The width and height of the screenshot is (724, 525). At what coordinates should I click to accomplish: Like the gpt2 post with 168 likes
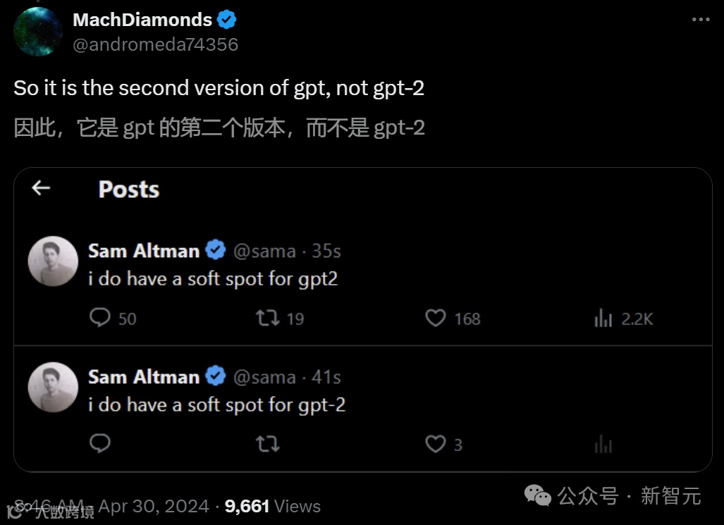(x=436, y=319)
